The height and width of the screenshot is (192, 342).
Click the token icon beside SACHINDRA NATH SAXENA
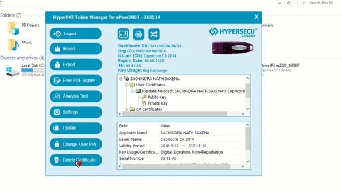pyautogui.click(x=126, y=78)
